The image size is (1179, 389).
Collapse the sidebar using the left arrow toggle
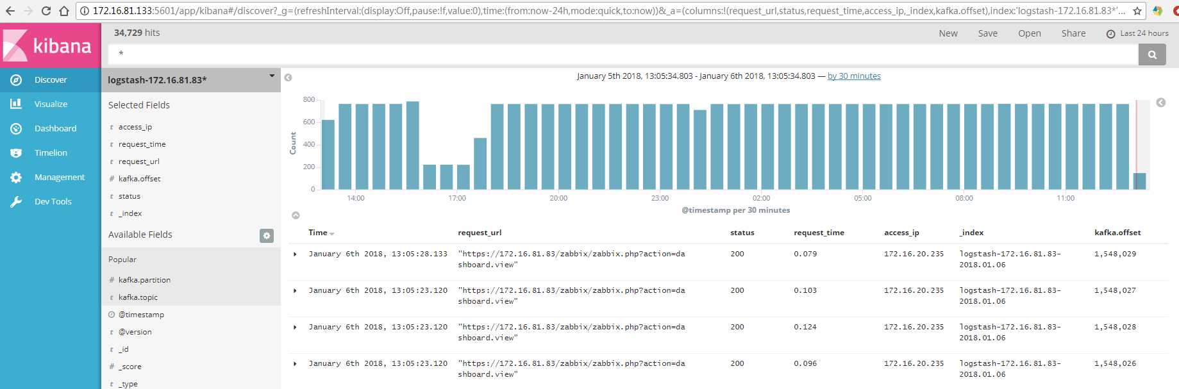coord(288,78)
